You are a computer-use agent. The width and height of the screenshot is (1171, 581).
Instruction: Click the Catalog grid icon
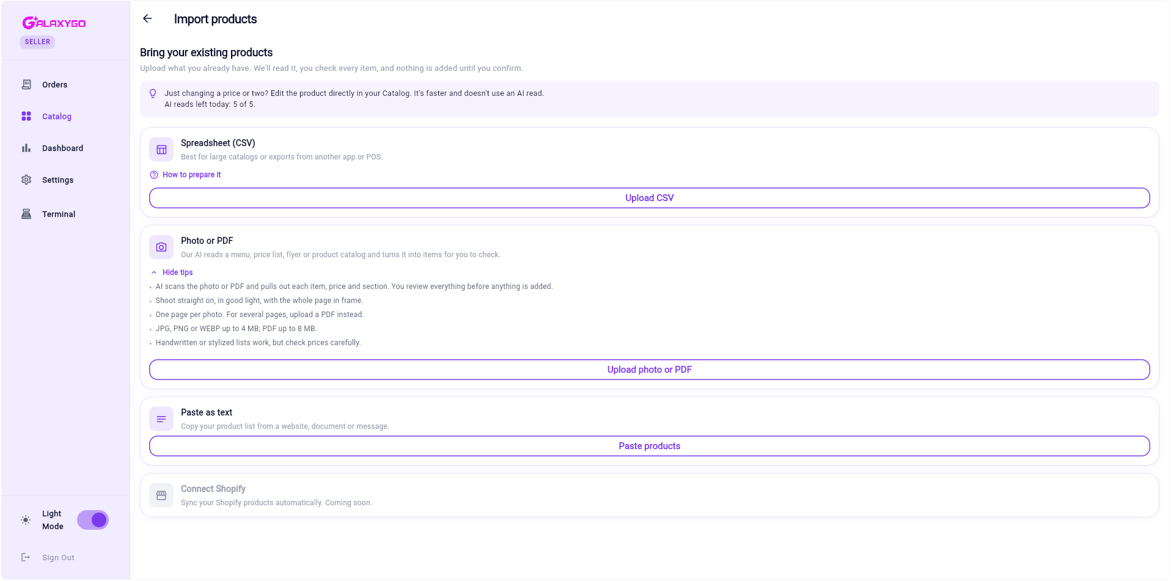(26, 116)
